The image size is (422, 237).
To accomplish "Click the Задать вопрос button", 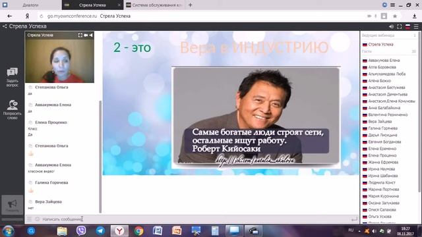I will (13, 77).
